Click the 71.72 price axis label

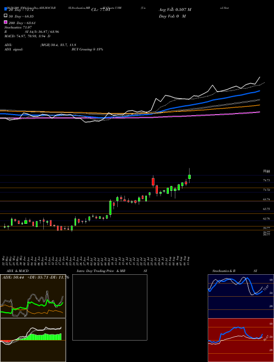[267, 190]
